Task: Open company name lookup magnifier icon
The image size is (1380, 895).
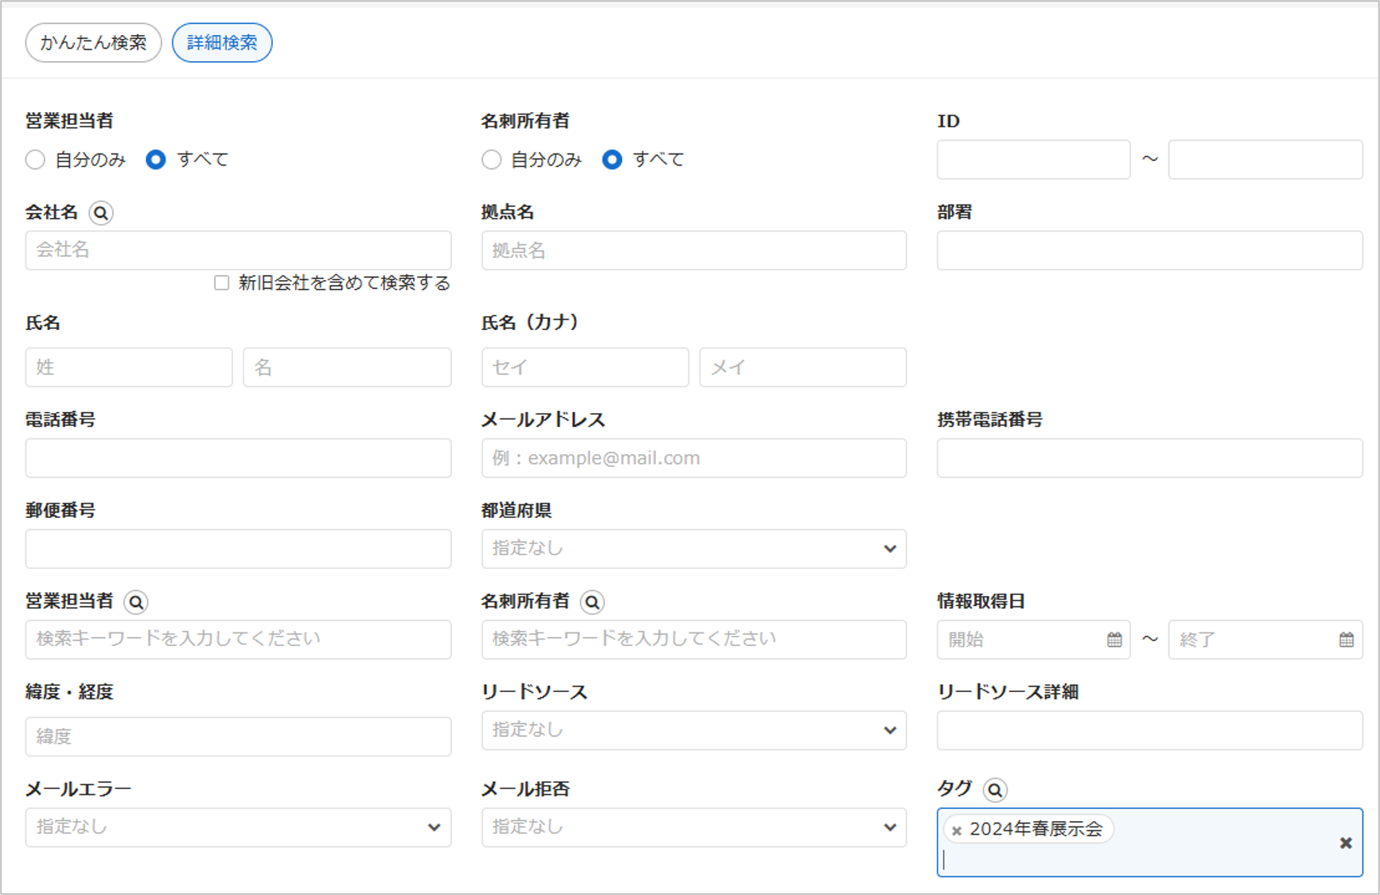Action: click(100, 213)
